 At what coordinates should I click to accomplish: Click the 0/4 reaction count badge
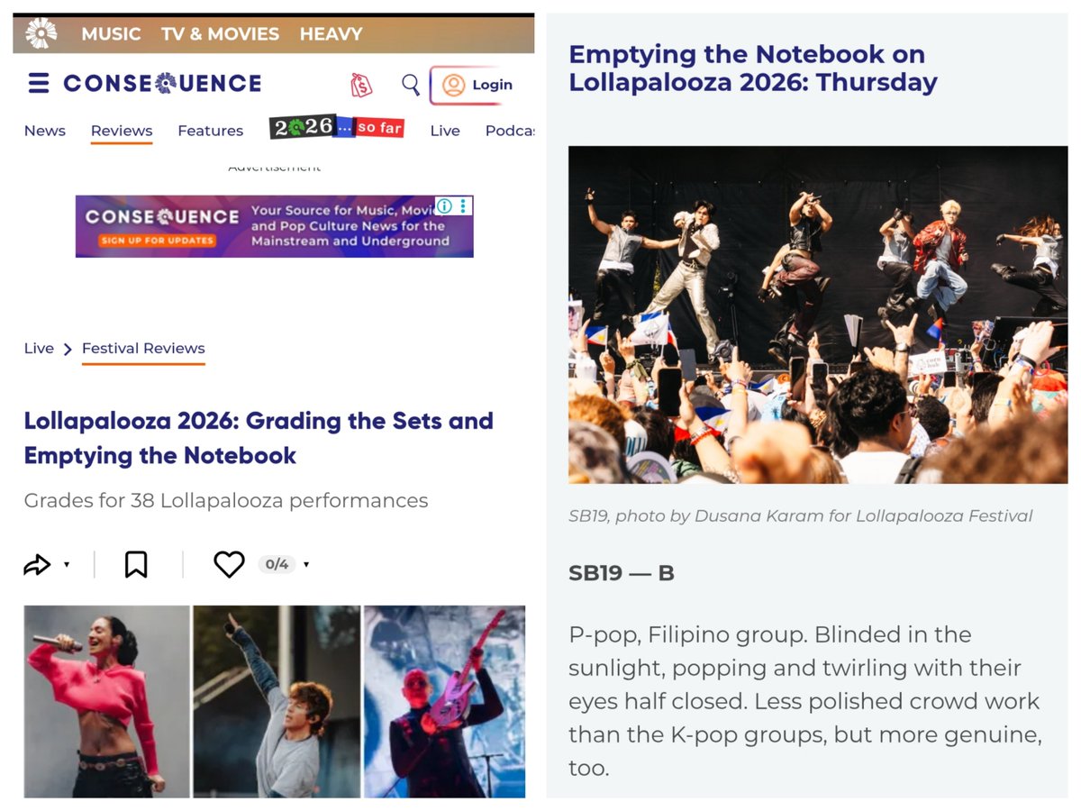pos(277,565)
